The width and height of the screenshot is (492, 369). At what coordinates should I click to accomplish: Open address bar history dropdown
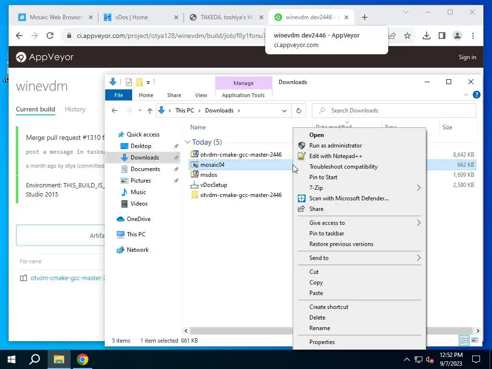[284, 111]
